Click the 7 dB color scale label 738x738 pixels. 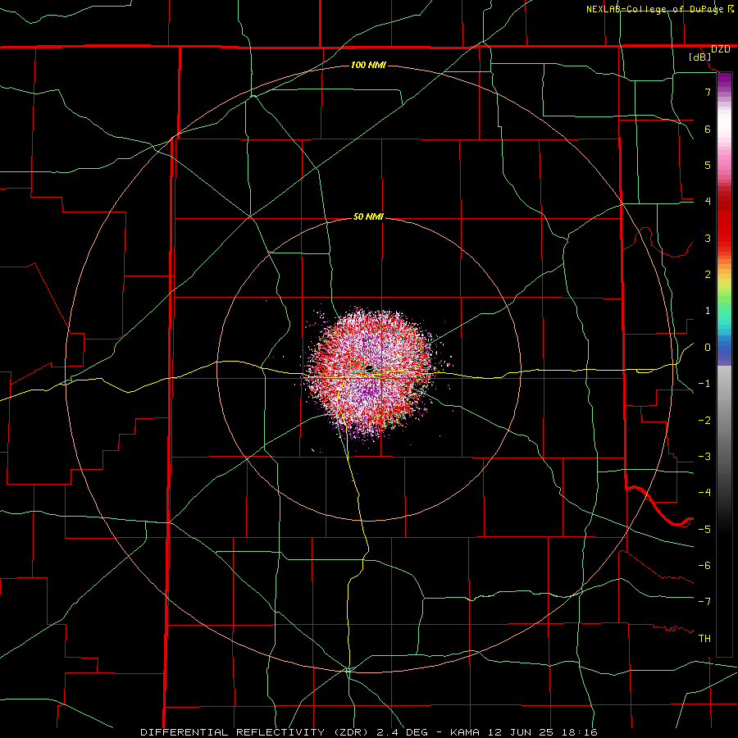point(708,92)
